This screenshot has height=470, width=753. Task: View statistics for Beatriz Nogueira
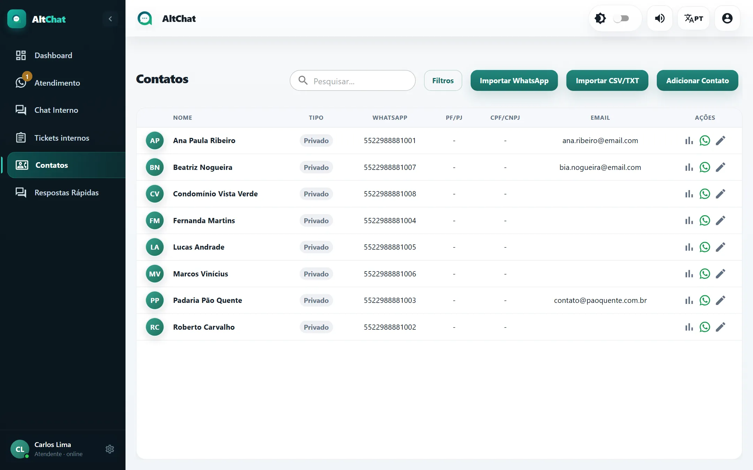(689, 167)
